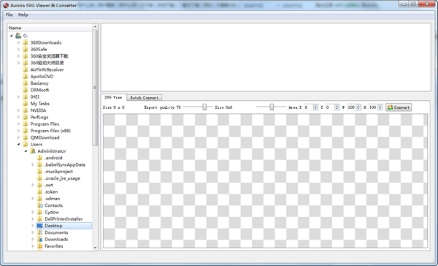
Task: Click the Contacts folder icon
Action: pyautogui.click(x=40, y=205)
